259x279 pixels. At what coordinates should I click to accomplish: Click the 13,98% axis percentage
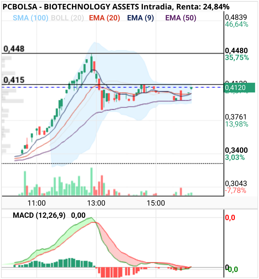[x=237, y=124]
